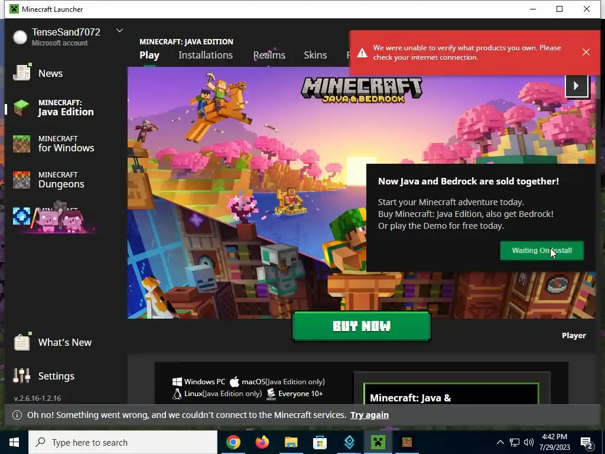Click the macOS apple platform icon
Viewport: 605px width, 454px height.
tap(234, 382)
